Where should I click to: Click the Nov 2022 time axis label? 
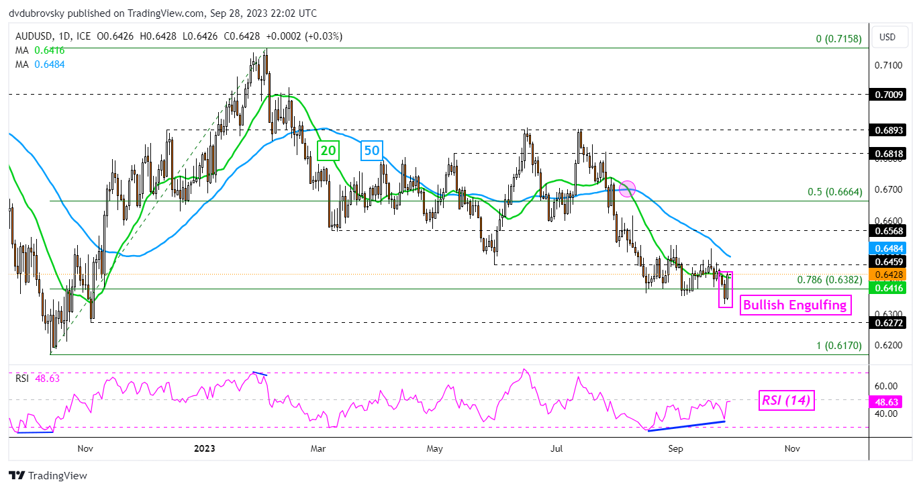[x=84, y=448]
